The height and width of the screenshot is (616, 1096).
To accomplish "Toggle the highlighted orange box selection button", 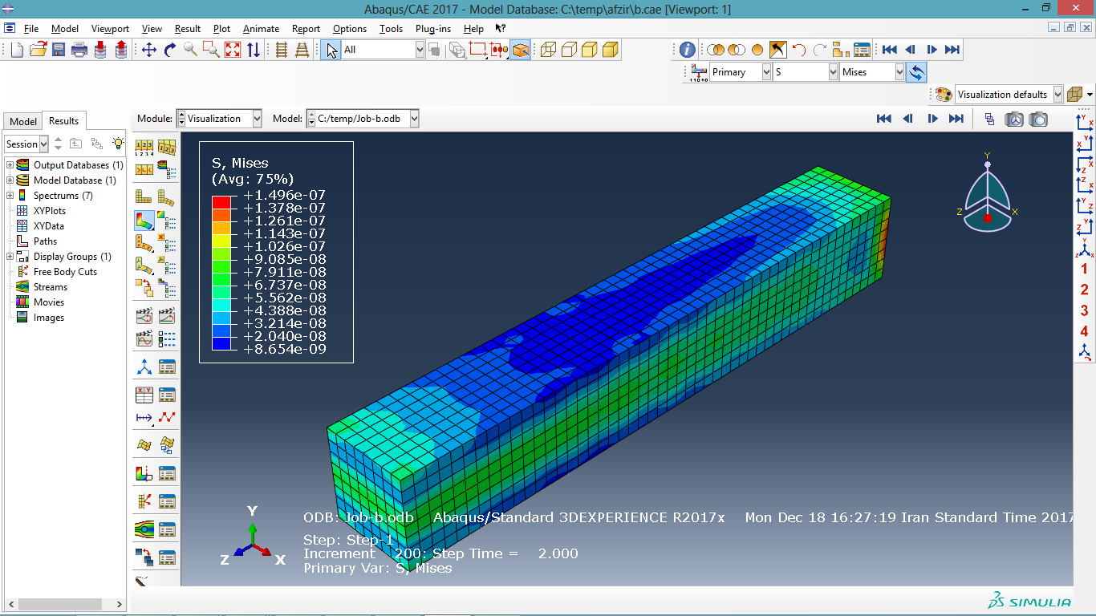I will coord(521,50).
